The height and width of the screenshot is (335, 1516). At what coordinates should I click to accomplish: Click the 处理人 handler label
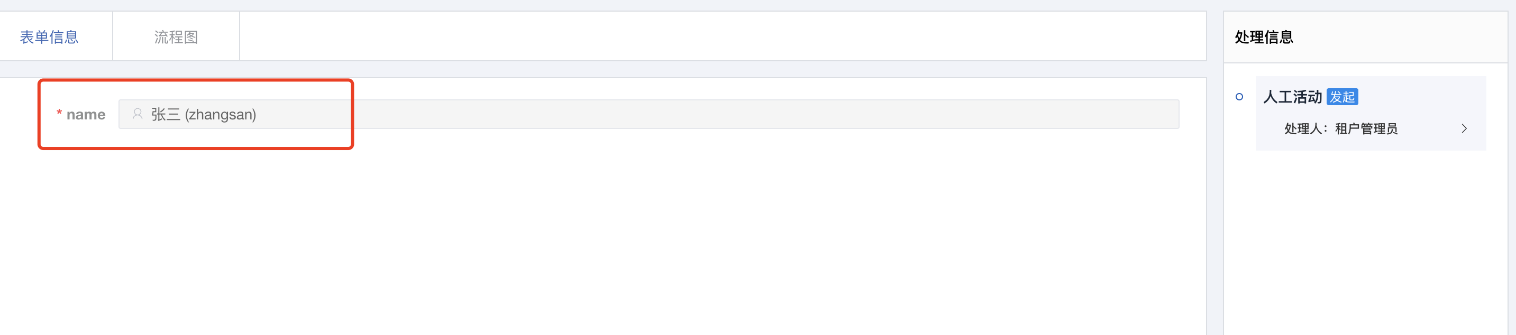(x=1305, y=129)
